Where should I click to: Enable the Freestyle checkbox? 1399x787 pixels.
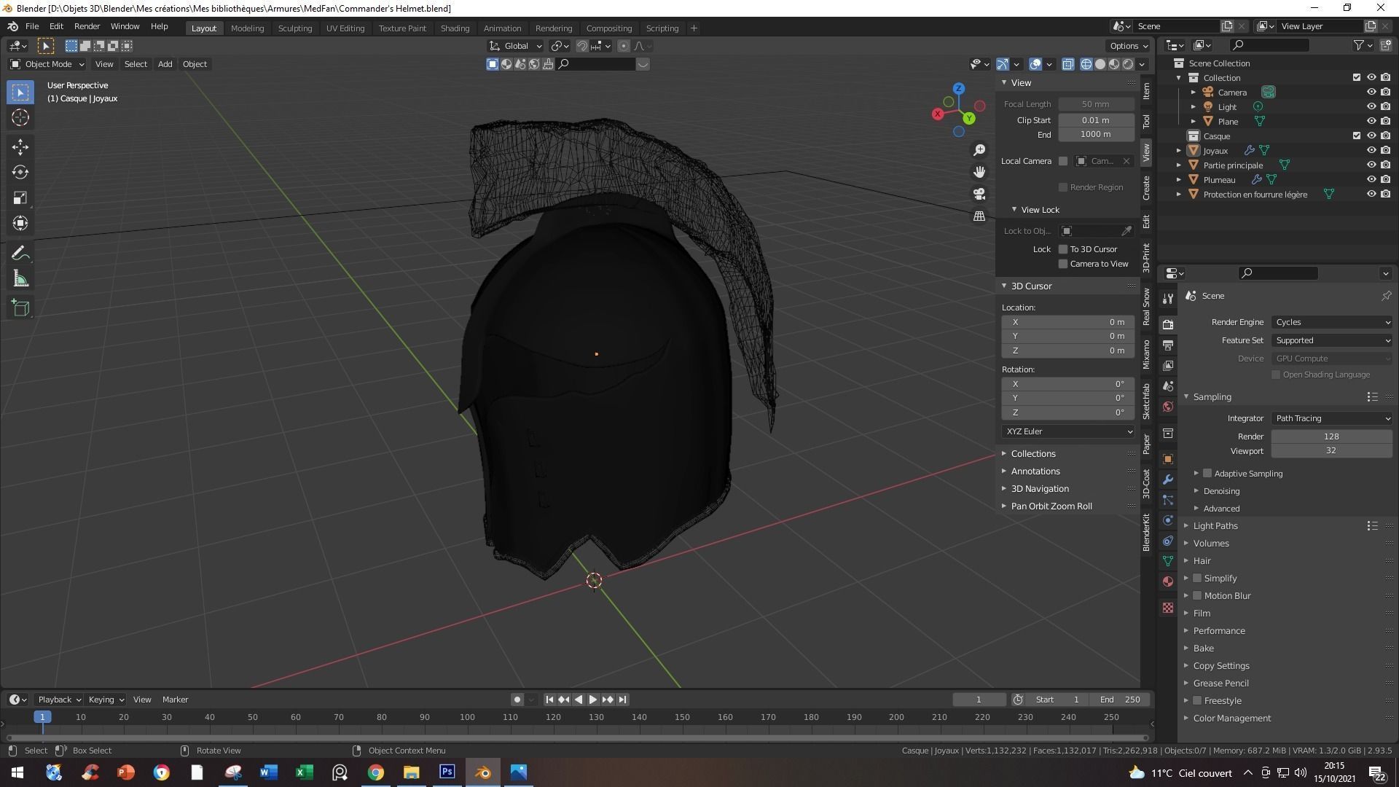pyautogui.click(x=1197, y=700)
